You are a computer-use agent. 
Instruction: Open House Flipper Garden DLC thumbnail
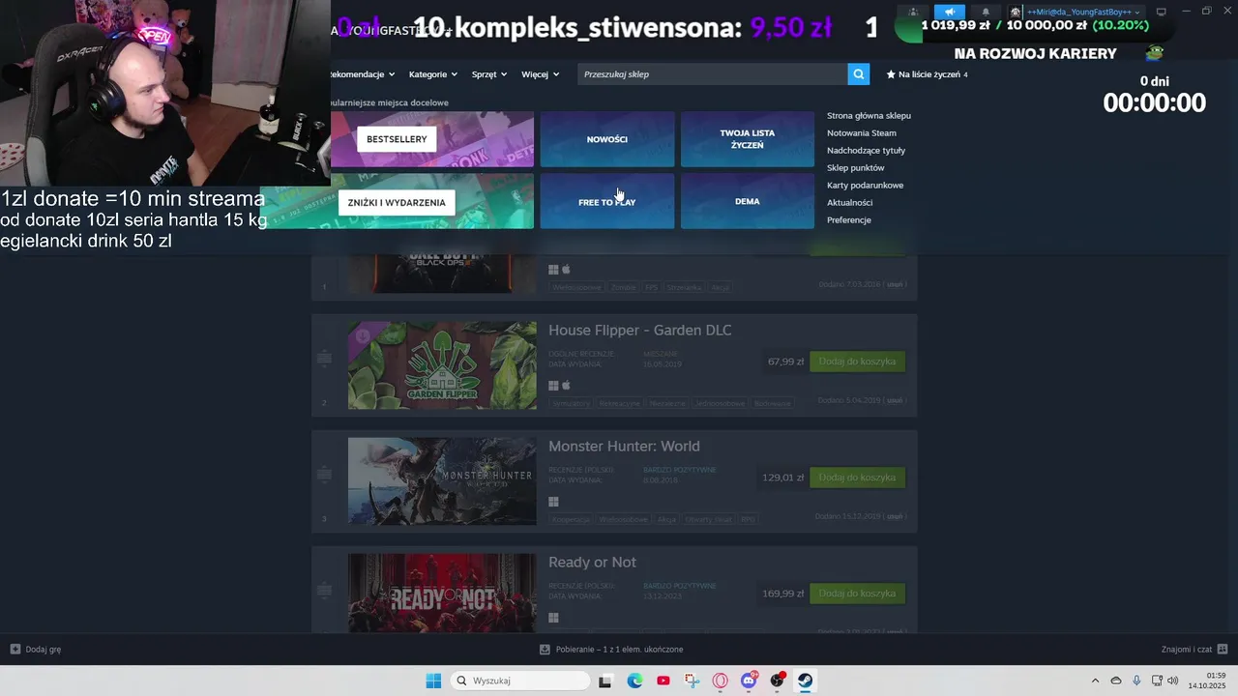pyautogui.click(x=442, y=365)
